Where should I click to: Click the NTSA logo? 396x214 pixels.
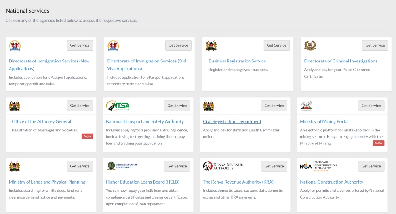point(118,106)
